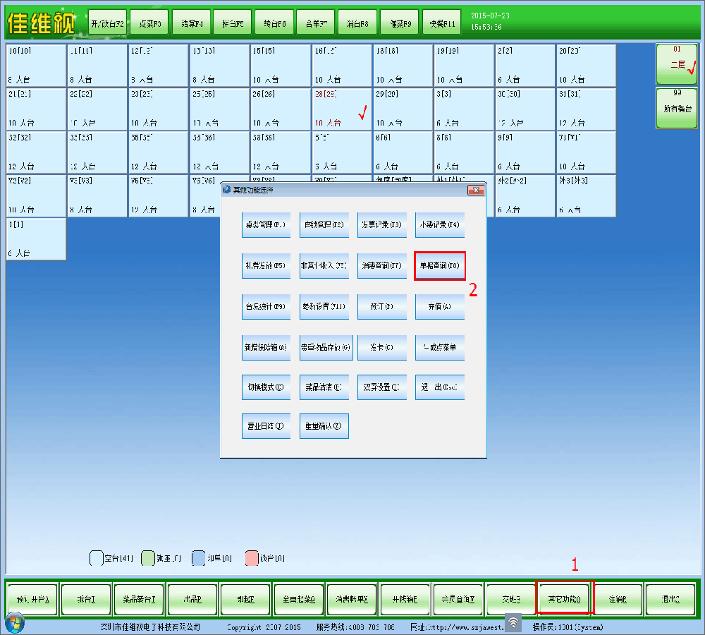Open 参数设置(F11) settings

coord(324,307)
